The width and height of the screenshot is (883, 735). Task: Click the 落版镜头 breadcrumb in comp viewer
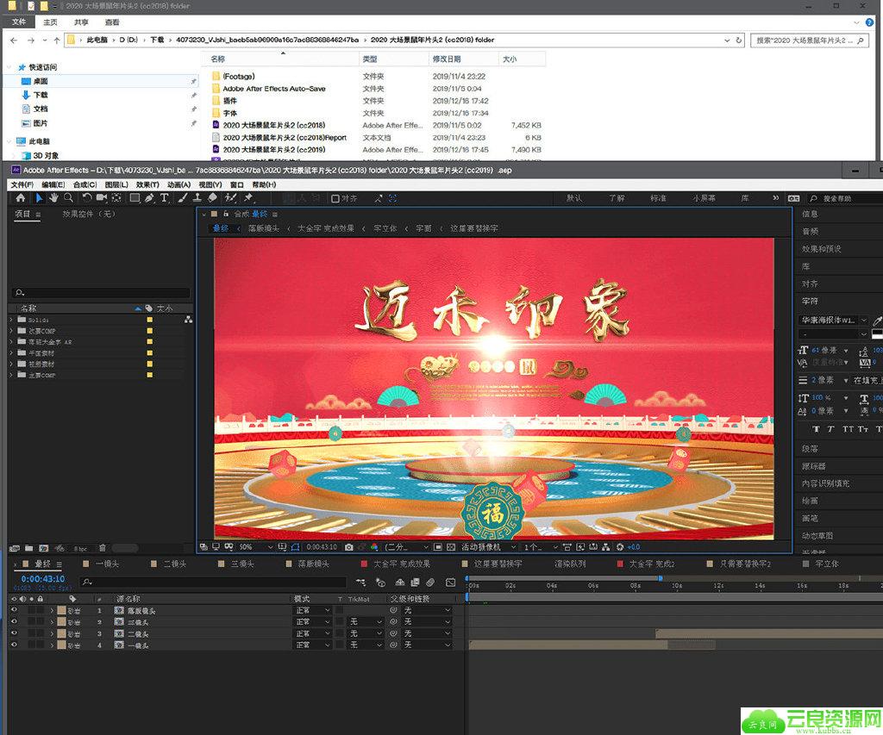264,228
